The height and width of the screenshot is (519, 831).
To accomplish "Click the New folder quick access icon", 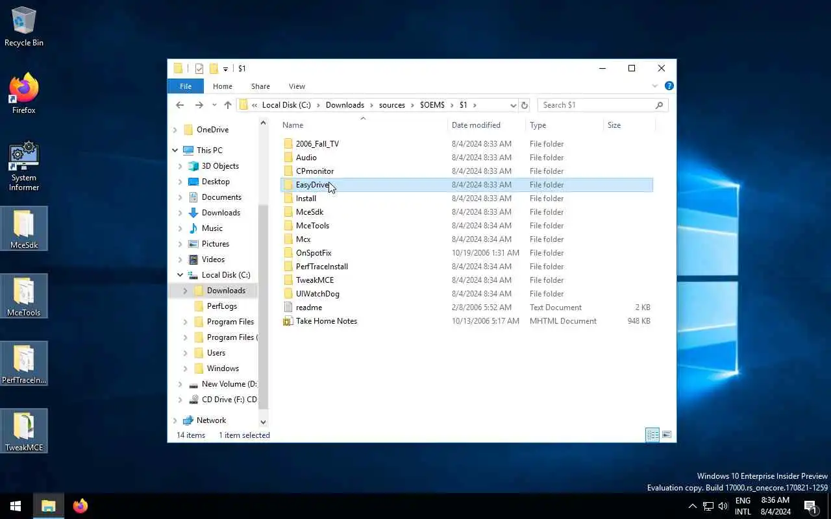I will 214,68.
